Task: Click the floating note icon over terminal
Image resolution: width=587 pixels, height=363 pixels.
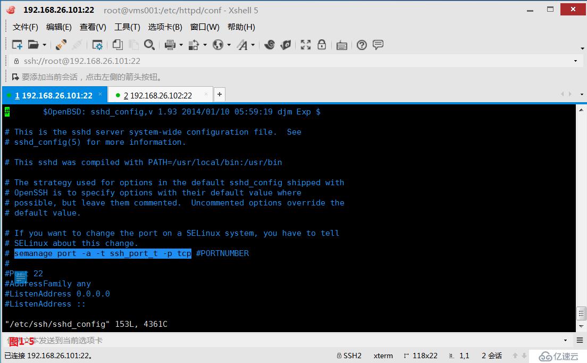Action: (21, 278)
